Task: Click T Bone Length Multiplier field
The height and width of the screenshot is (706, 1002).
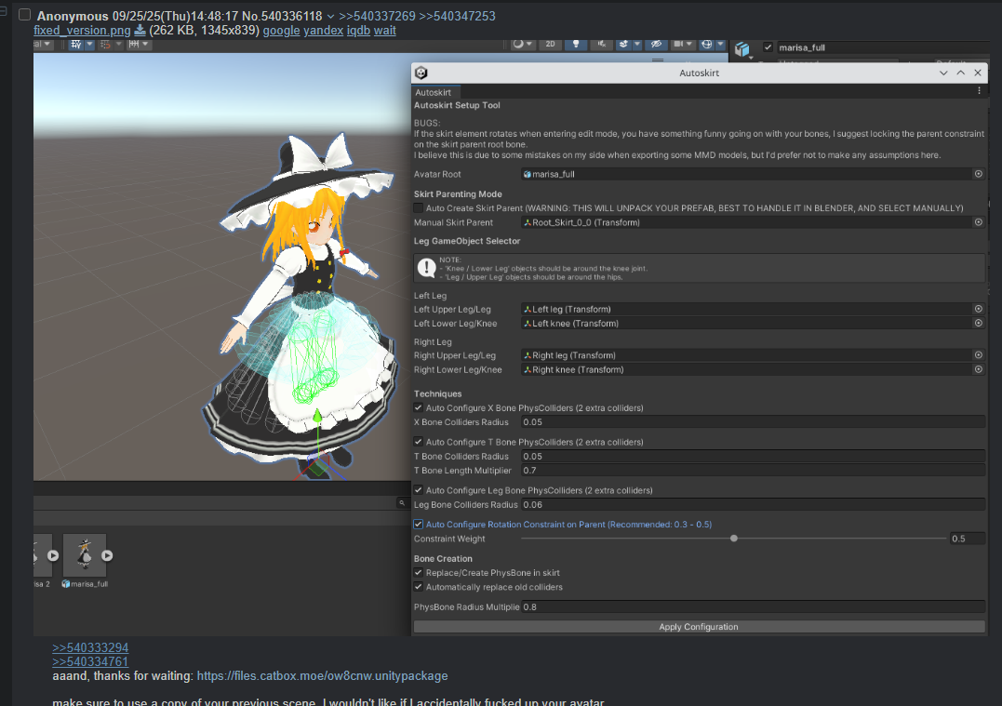Action: [x=753, y=471]
